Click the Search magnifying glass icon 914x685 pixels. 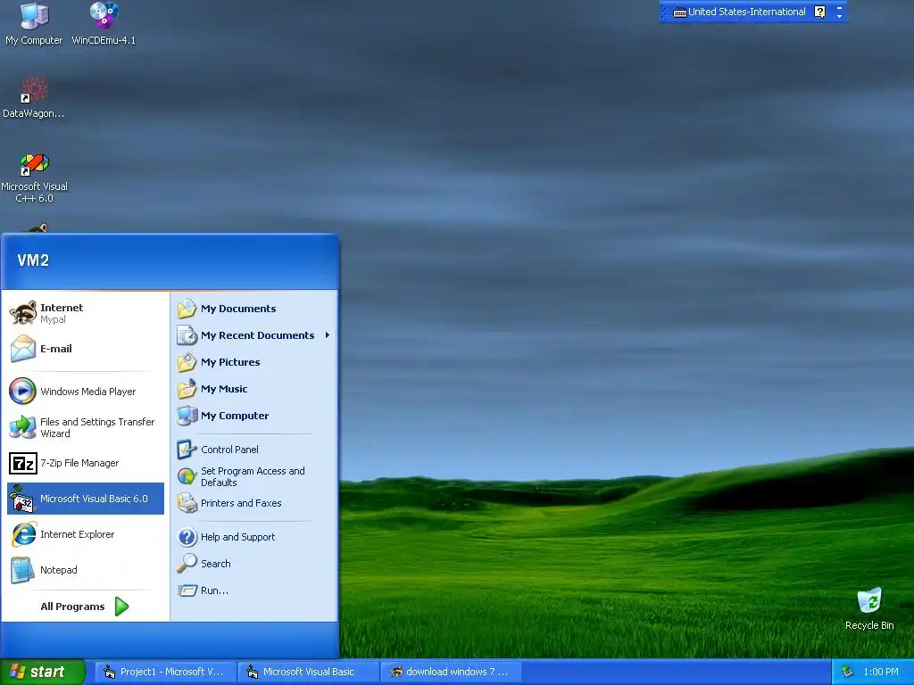(187, 564)
